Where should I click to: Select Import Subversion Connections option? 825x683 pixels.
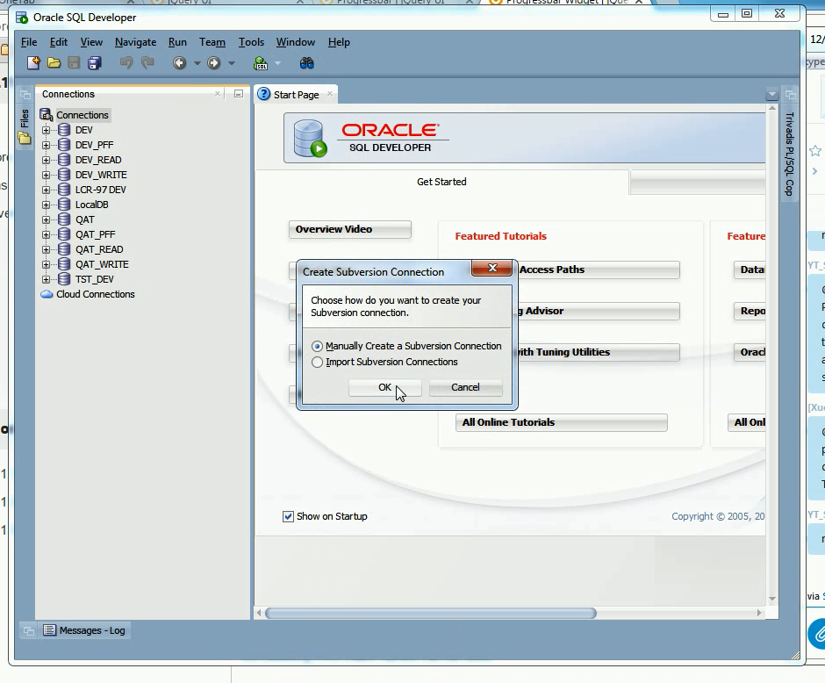tap(317, 362)
